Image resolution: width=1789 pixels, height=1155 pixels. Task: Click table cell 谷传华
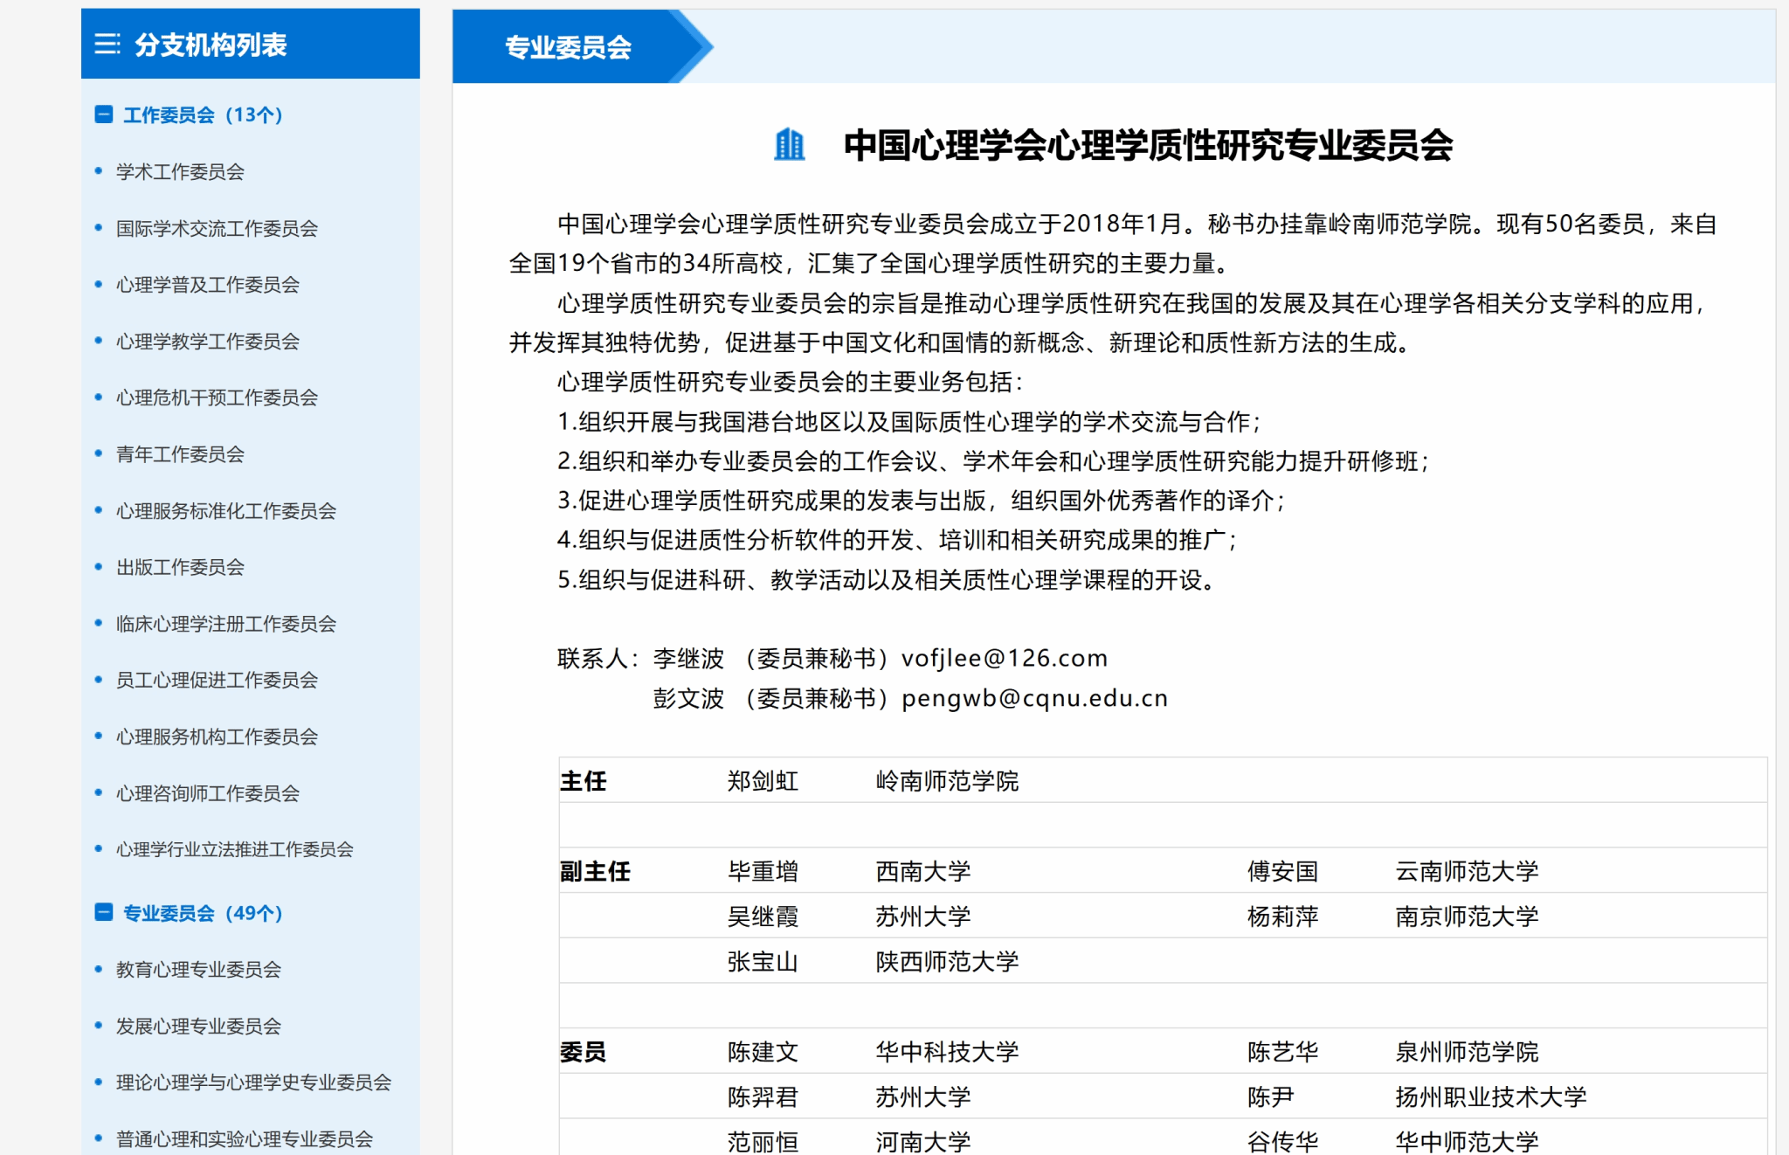(x=1282, y=1141)
